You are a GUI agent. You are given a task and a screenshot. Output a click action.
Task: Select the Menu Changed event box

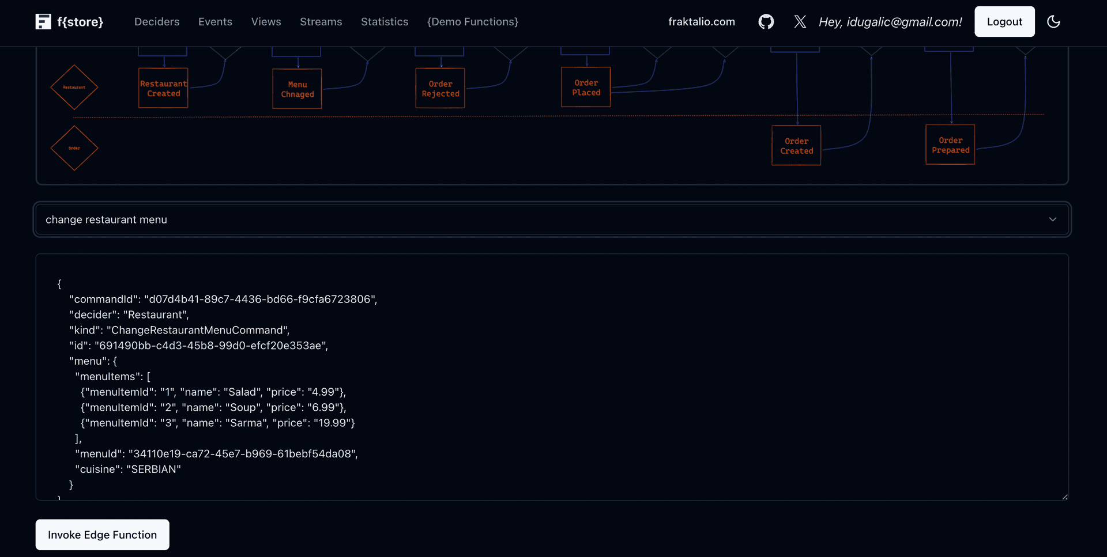click(297, 89)
